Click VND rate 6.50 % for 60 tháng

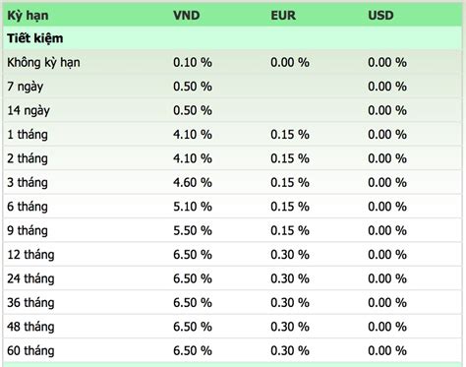[193, 350]
